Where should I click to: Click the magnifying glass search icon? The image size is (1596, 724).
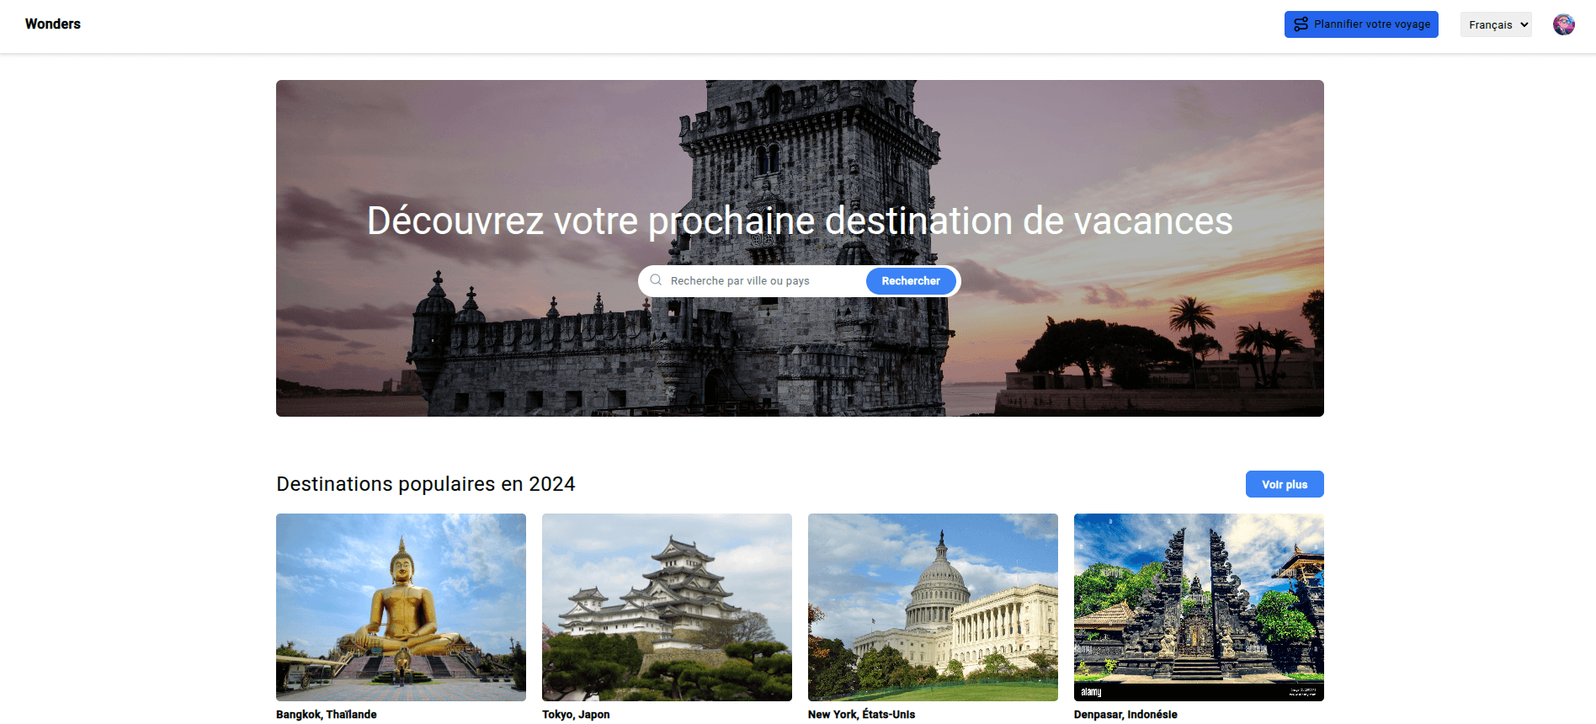[656, 280]
